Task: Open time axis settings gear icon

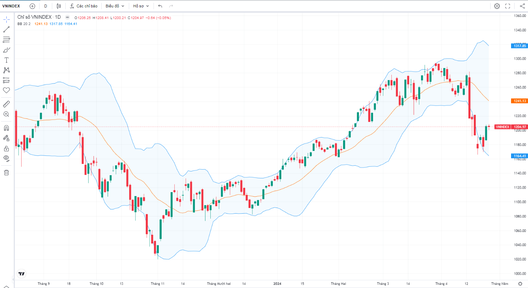Action: [x=520, y=284]
